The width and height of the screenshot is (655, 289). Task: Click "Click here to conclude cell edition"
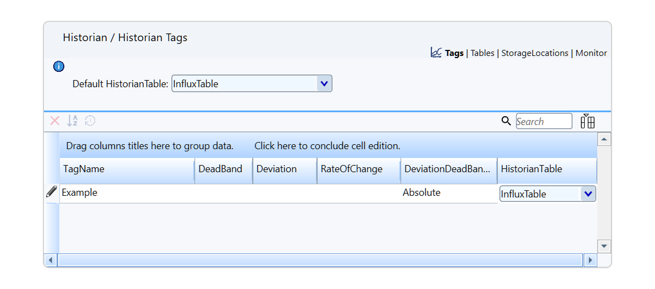tap(327, 146)
